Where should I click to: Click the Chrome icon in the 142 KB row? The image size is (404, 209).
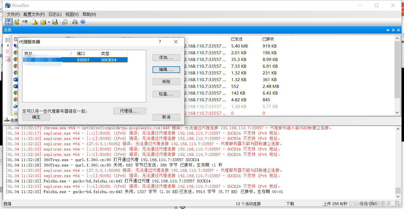[x=16, y=93]
